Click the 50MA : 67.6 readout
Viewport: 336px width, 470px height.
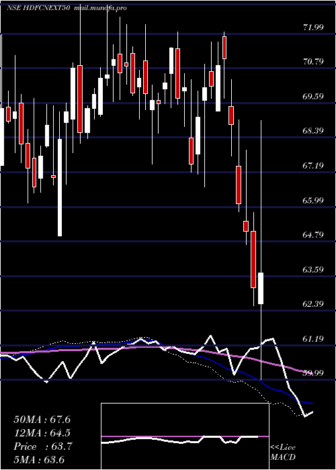[42, 420]
